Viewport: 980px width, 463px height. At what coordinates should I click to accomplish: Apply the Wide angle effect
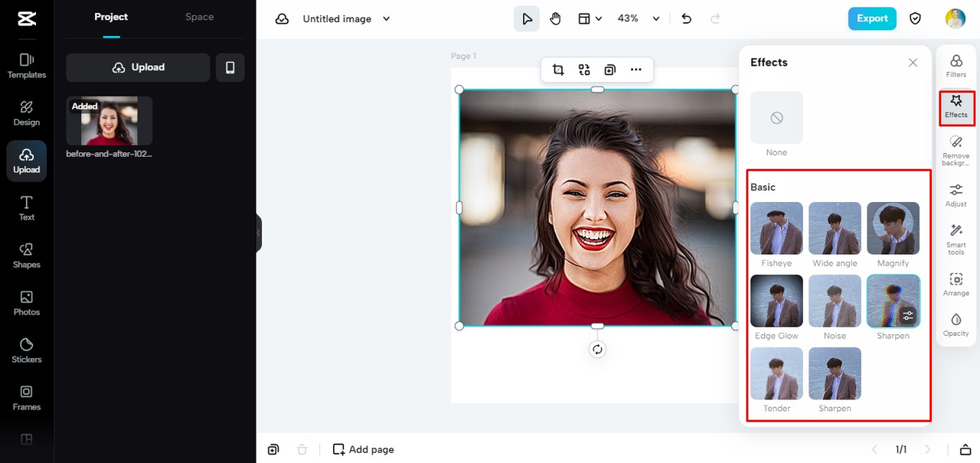(x=835, y=228)
